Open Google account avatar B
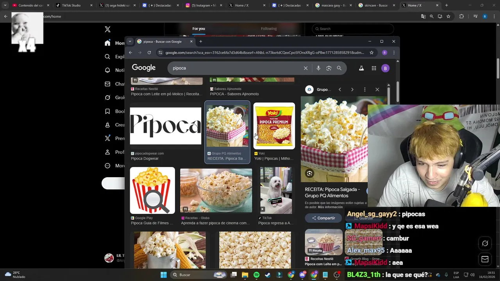Viewport: 500px width, 281px height. click(385, 68)
